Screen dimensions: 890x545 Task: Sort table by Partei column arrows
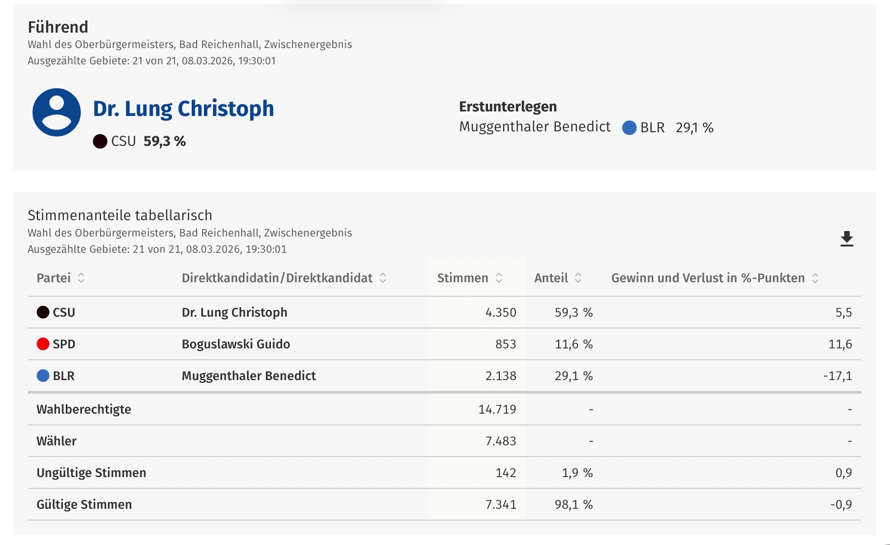tap(81, 278)
